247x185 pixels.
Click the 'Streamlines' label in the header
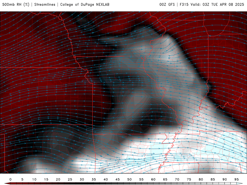click(x=45, y=4)
